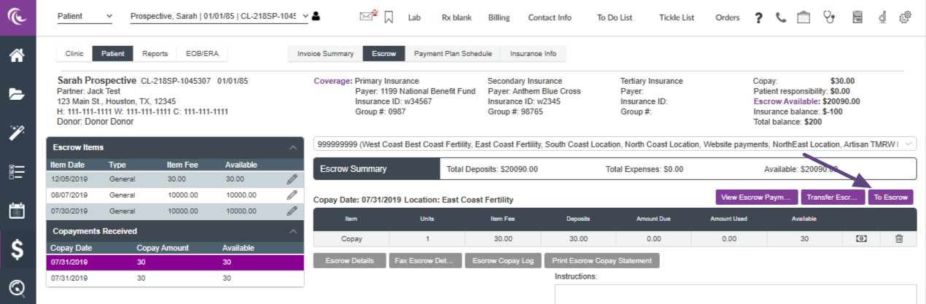Click the magic wand sidebar icon
Screen dimensions: 926x304
coord(17,133)
